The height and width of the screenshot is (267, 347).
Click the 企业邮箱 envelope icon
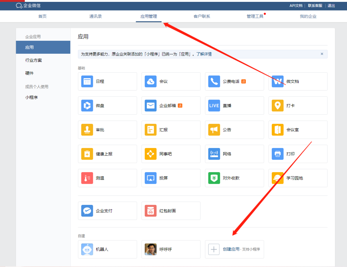coord(151,105)
